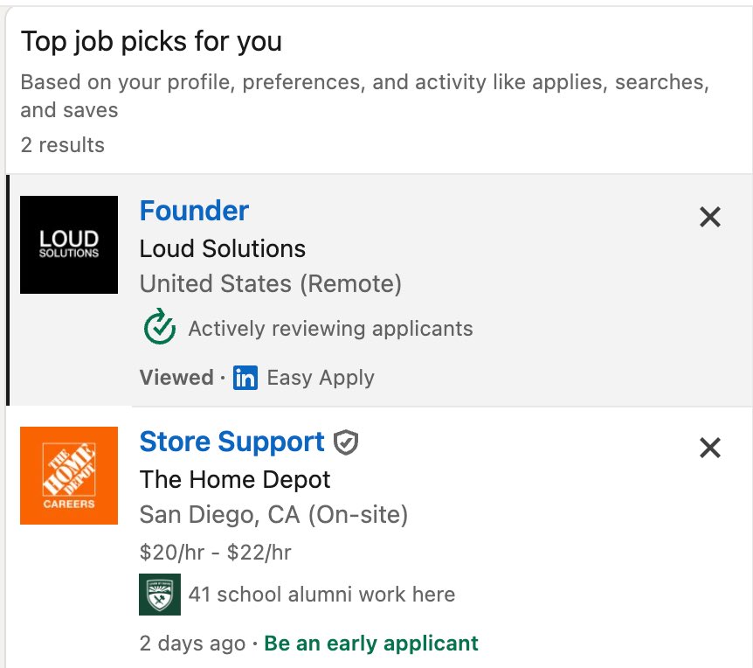Click the Top job picks for you heading
The image size is (753, 668).
(x=151, y=41)
